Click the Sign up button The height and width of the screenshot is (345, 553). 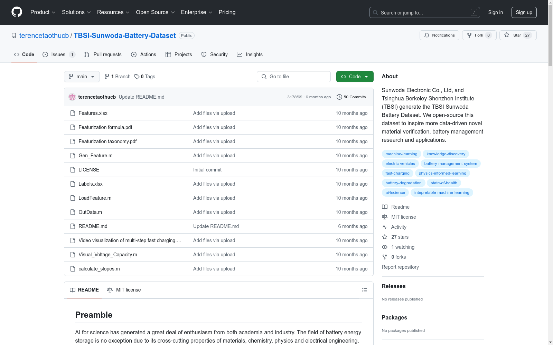click(x=524, y=12)
